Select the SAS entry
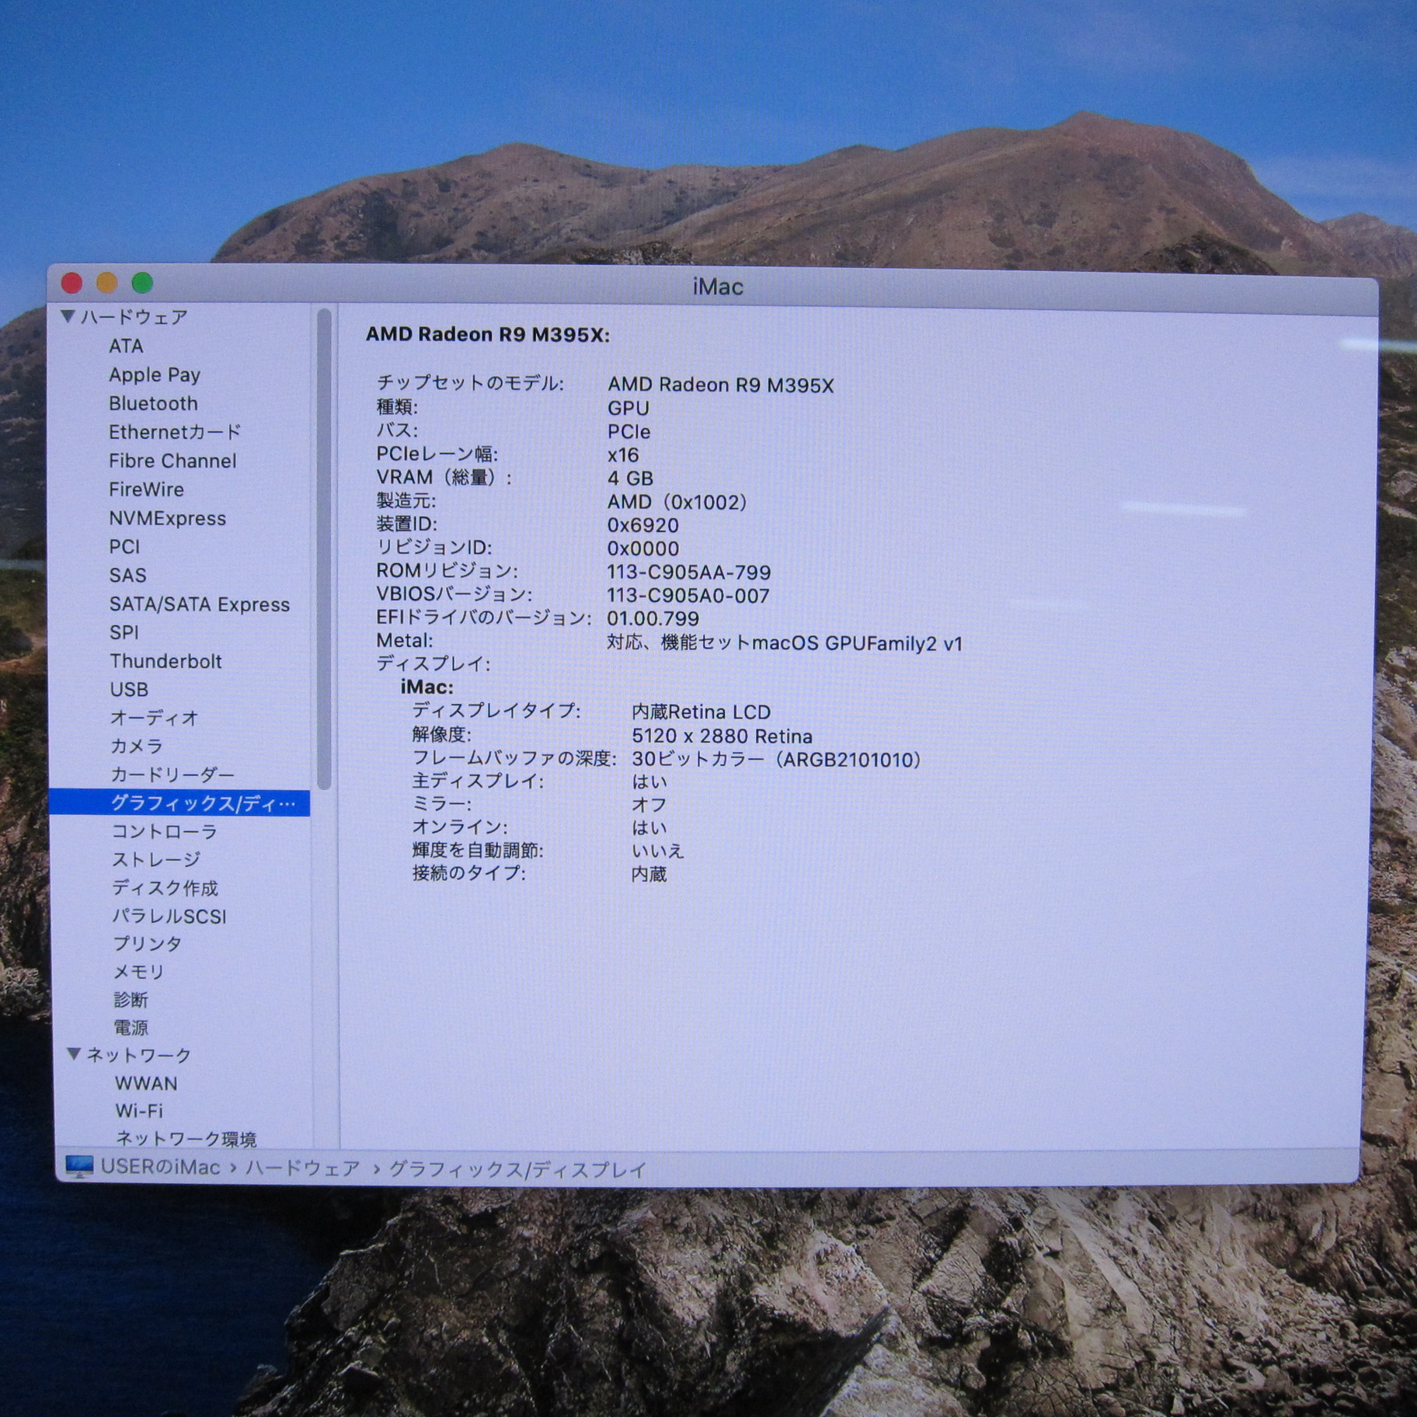Image resolution: width=1417 pixels, height=1417 pixels. [127, 575]
